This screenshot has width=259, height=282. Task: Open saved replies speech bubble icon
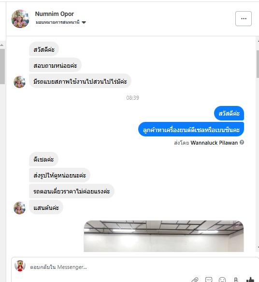(209, 280)
